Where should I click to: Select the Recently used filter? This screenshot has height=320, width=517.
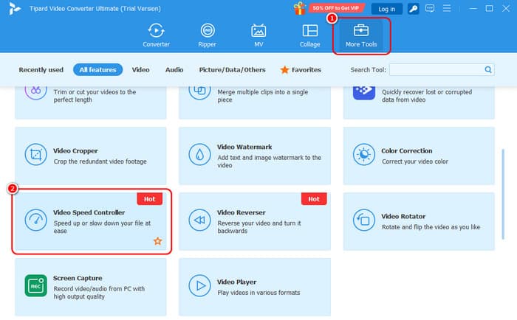tap(41, 70)
